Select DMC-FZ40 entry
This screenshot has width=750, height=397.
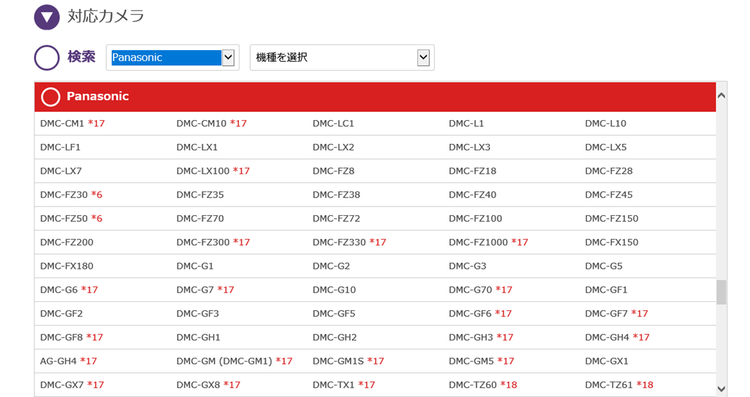(x=472, y=195)
